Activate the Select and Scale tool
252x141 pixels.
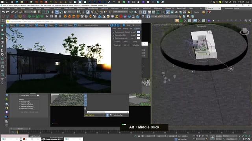click(61, 12)
